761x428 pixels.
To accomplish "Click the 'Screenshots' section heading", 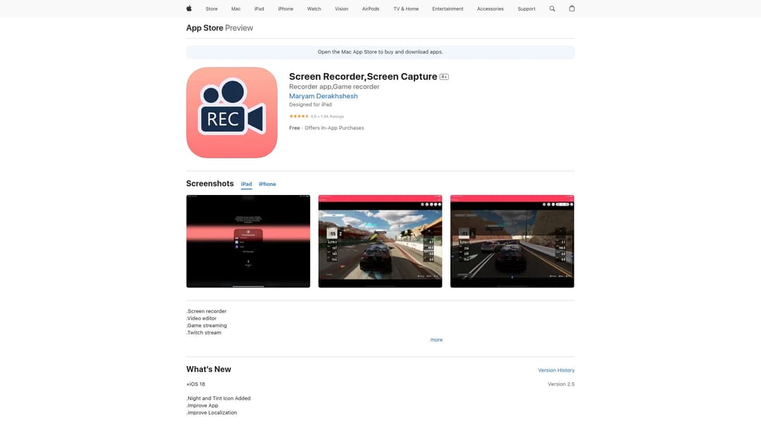I will click(x=210, y=184).
